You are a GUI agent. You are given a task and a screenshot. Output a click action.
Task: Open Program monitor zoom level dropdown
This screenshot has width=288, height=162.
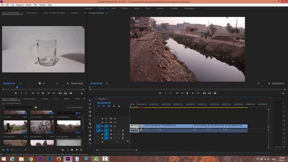point(110,84)
